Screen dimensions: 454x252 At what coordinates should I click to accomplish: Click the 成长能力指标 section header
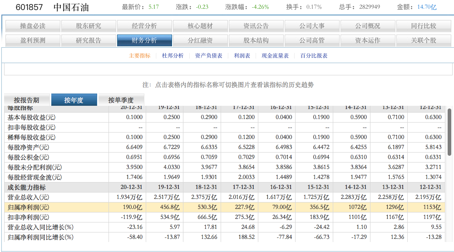click(27, 188)
